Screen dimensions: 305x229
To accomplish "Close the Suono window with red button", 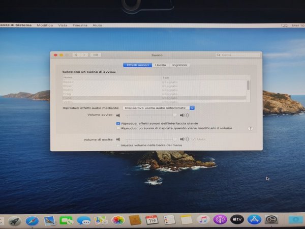I will tap(55, 55).
